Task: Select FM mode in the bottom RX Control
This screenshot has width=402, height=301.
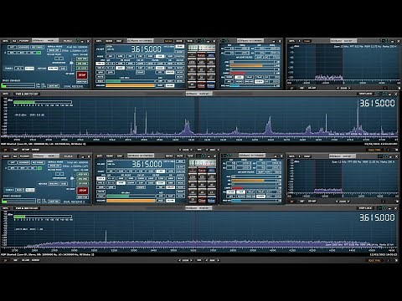Action: [131, 171]
